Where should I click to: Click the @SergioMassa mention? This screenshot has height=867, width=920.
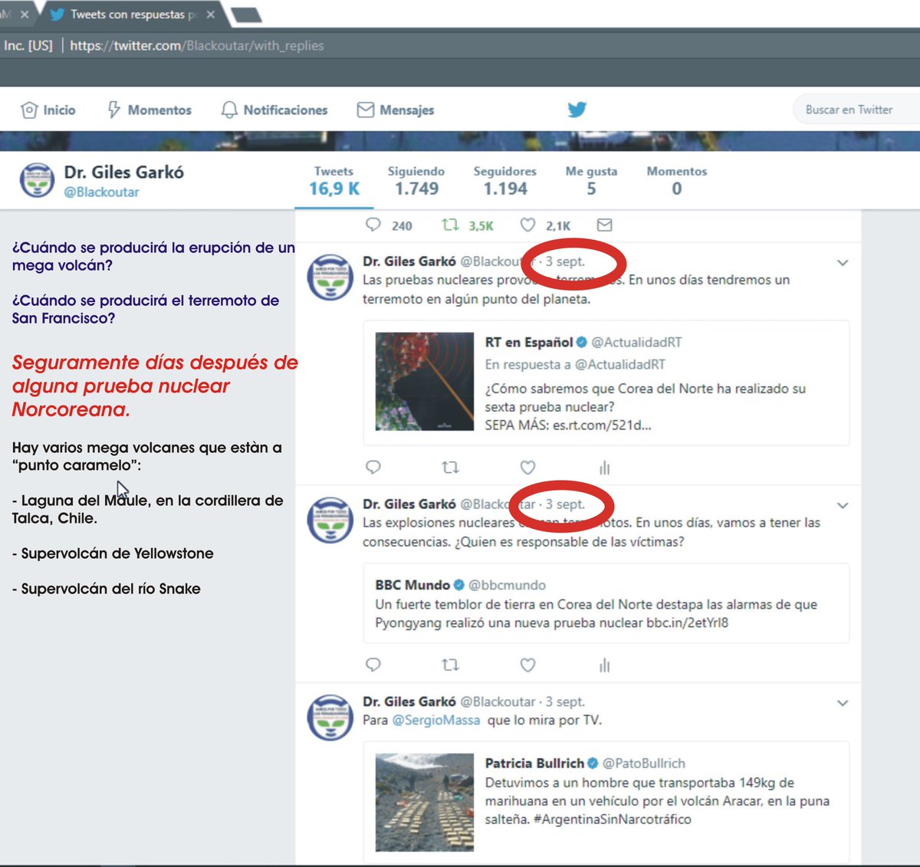436,721
